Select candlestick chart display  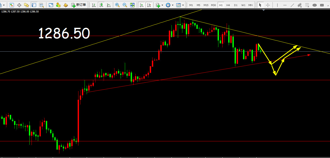[101, 5]
